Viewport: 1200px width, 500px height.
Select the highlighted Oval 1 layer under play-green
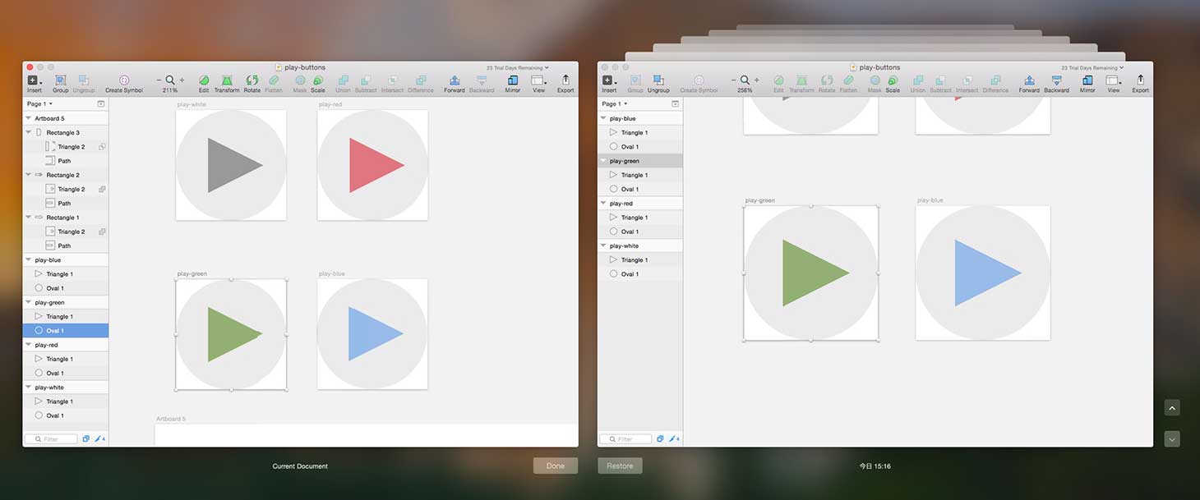(x=66, y=331)
